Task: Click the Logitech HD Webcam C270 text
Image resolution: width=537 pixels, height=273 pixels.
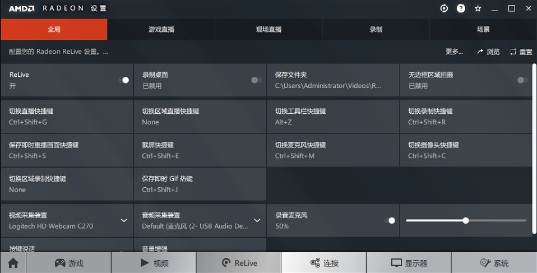Action: [x=50, y=226]
